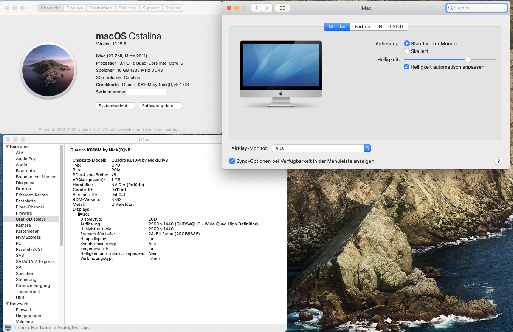The height and width of the screenshot is (332, 513).
Task: Open help with the question mark button
Action: tap(498, 161)
